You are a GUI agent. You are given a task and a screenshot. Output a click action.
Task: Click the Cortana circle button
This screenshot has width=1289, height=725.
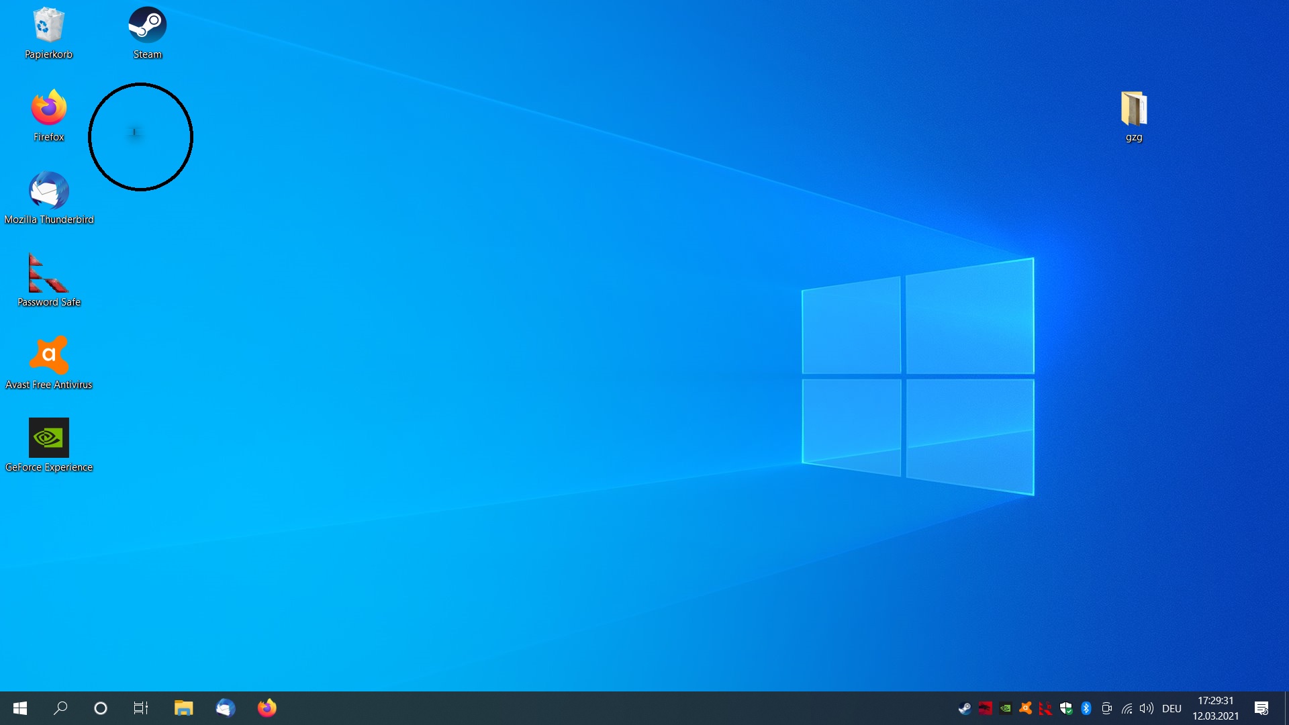pyautogui.click(x=101, y=708)
